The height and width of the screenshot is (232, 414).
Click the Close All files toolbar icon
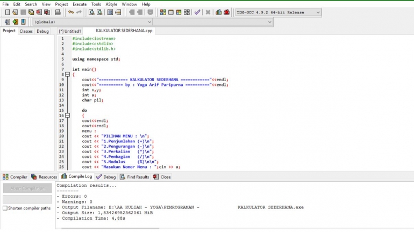click(x=47, y=12)
